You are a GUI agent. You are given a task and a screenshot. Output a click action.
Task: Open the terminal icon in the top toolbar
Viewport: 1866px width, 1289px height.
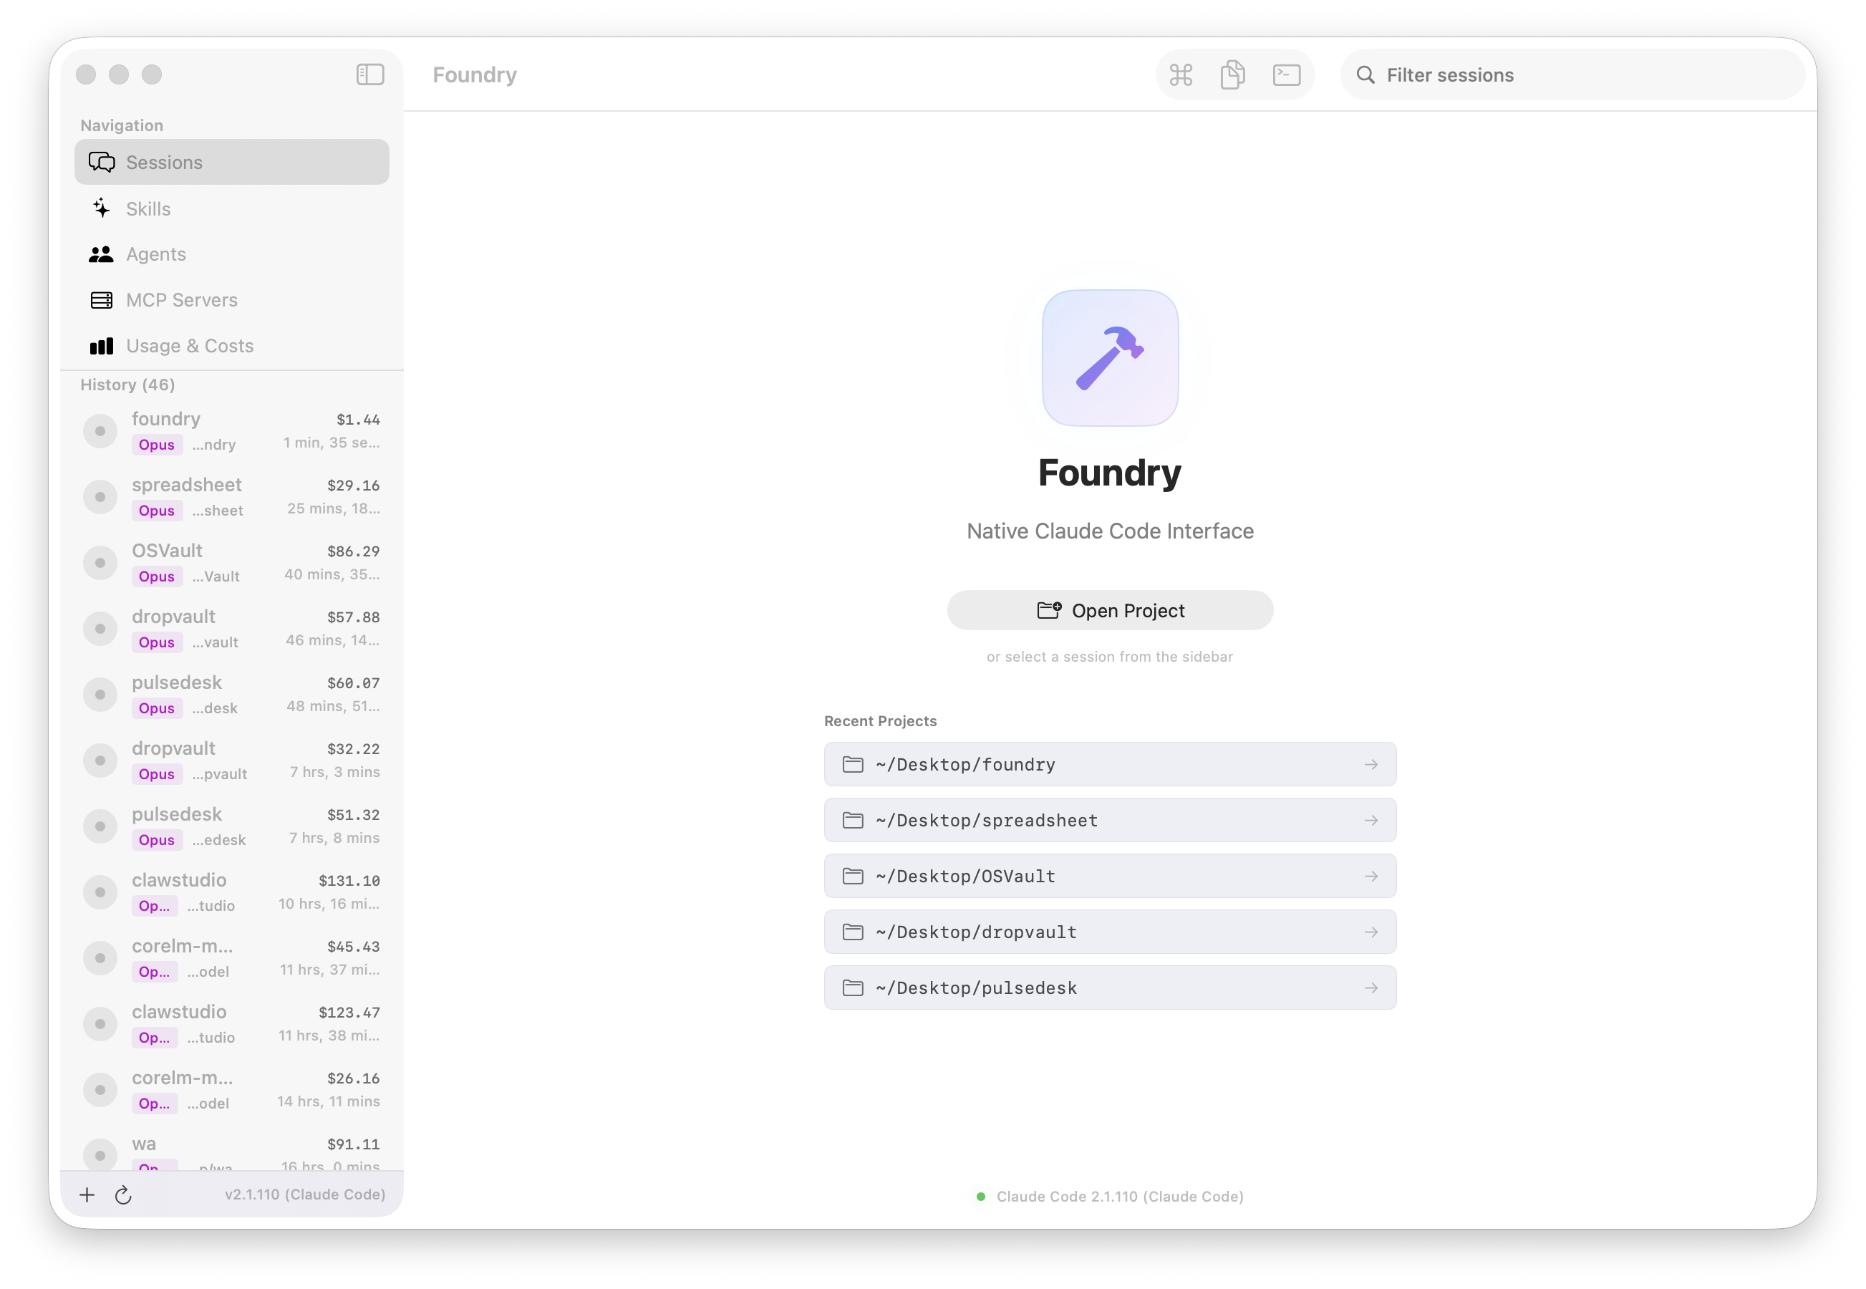click(x=1286, y=74)
